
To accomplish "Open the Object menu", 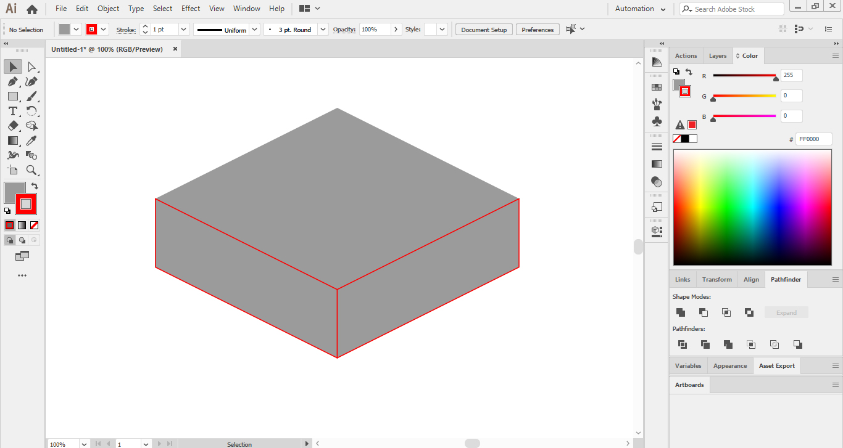I will coord(108,9).
